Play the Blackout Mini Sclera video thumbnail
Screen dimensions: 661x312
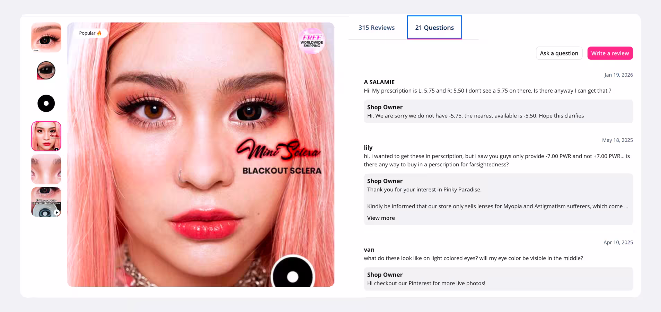46,202
